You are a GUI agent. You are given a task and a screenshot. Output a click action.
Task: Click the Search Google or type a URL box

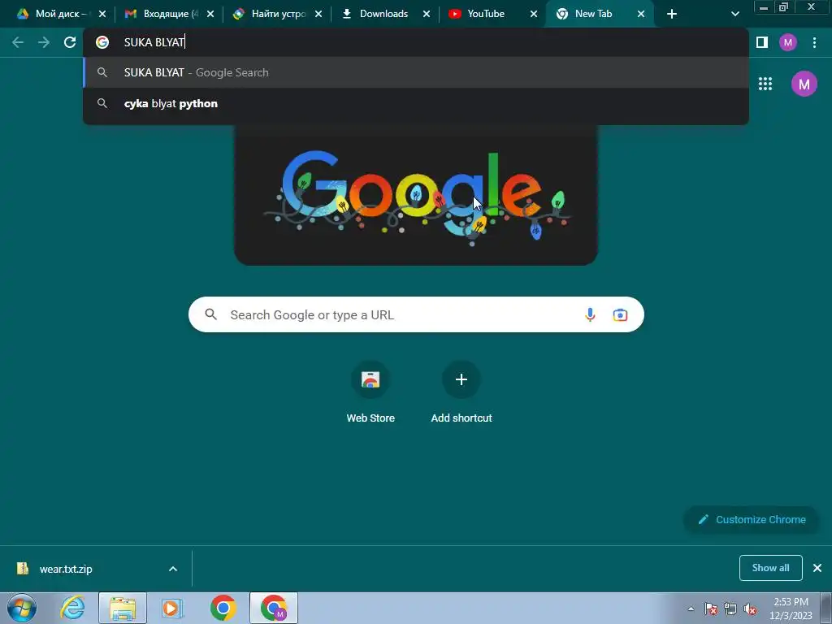(x=416, y=314)
